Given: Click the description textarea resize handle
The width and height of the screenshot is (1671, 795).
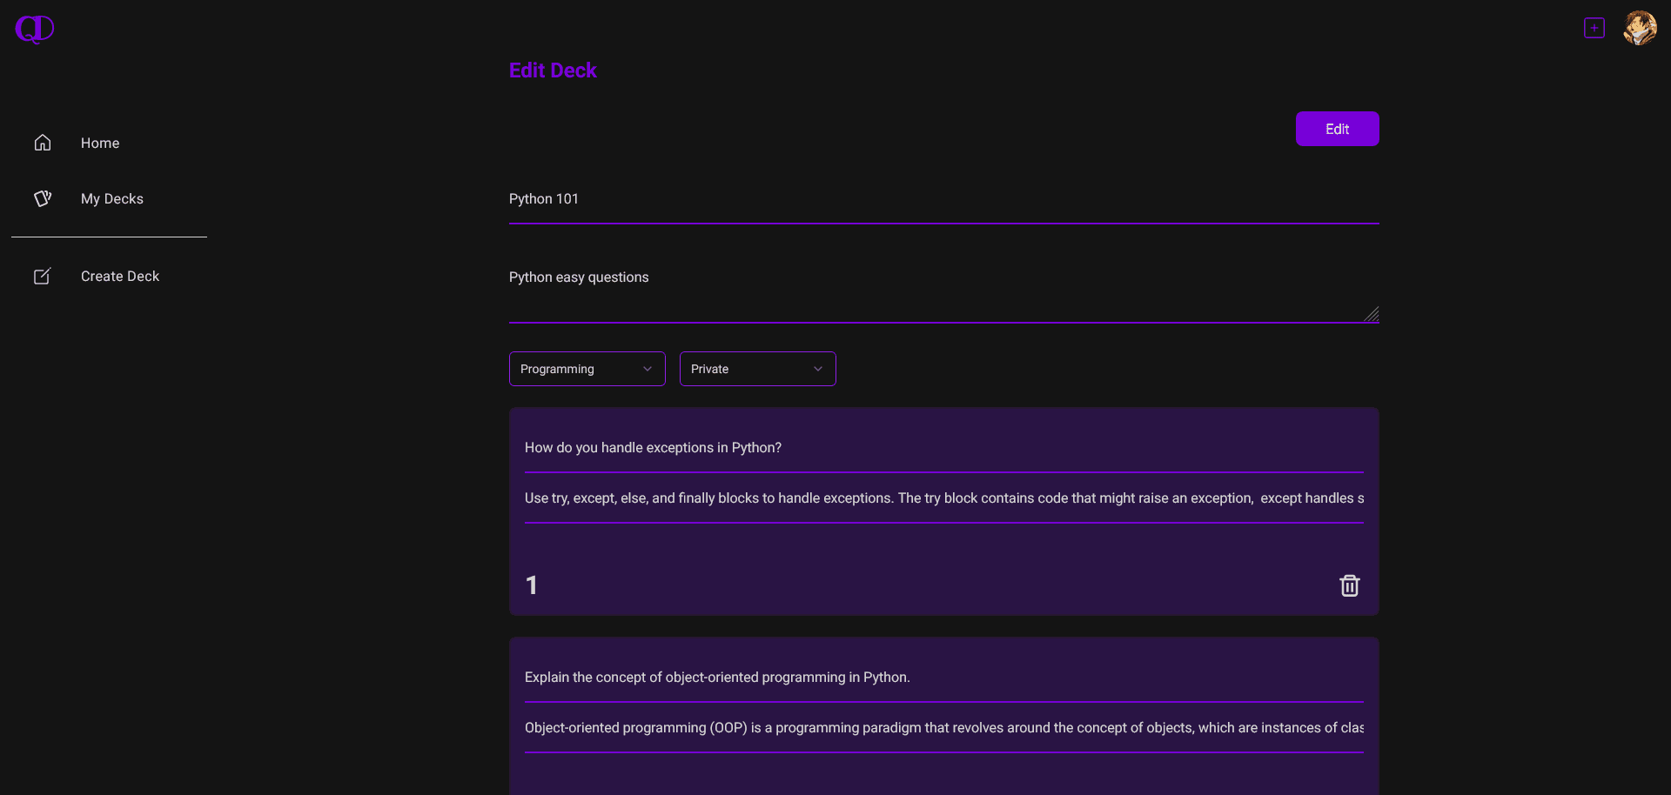Looking at the screenshot, I should point(1372,315).
